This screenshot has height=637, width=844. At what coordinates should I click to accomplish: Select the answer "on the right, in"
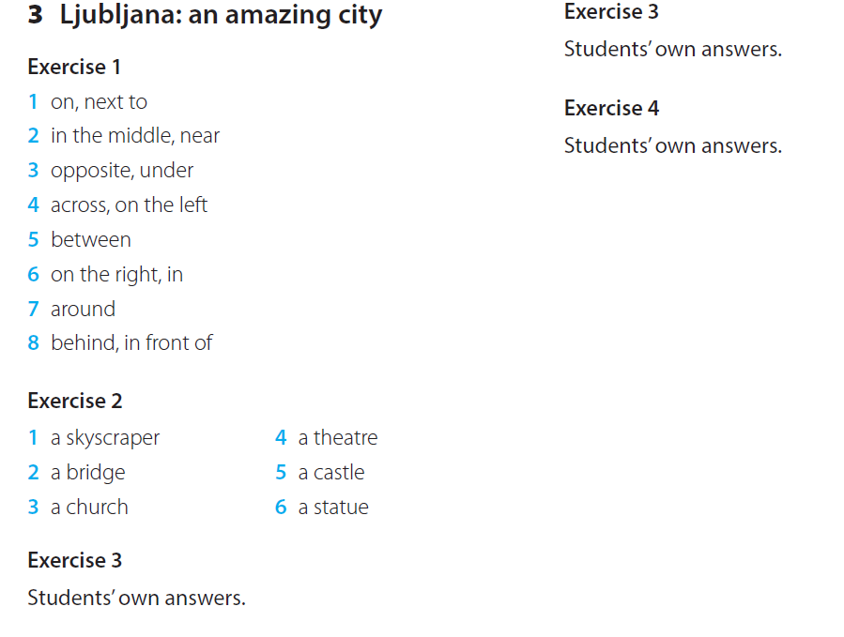click(116, 275)
